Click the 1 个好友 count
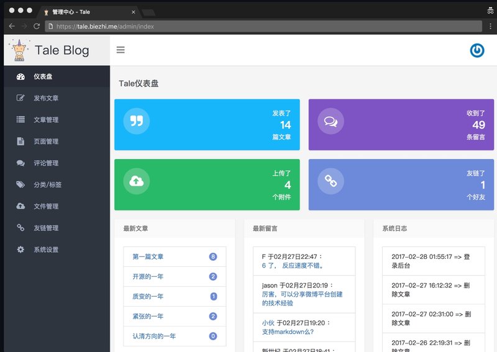Image resolution: width=497 pixels, height=352 pixels. coord(483,185)
